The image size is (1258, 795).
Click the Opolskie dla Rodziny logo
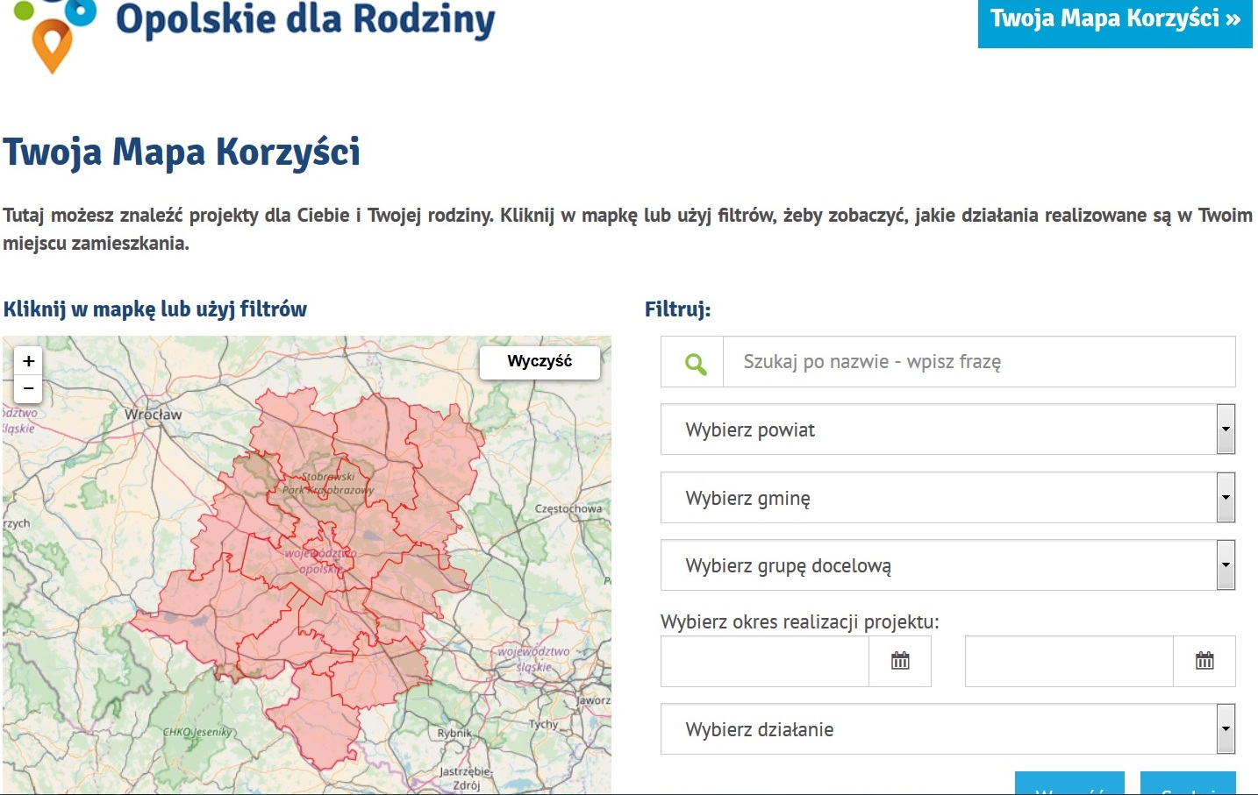click(54, 35)
